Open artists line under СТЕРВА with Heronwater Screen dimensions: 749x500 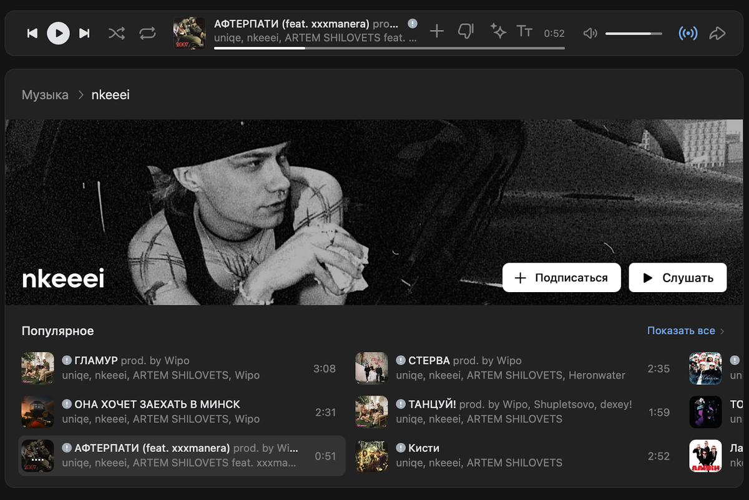pos(511,375)
